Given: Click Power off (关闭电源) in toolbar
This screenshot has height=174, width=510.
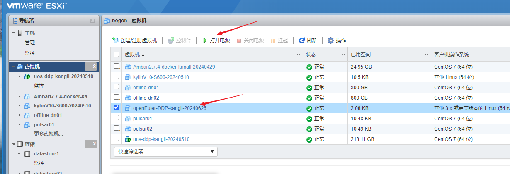Looking at the screenshot, I should (250, 41).
